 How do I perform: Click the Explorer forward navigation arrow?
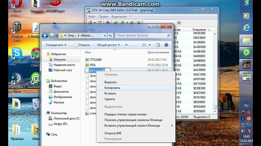[x=52, y=36]
